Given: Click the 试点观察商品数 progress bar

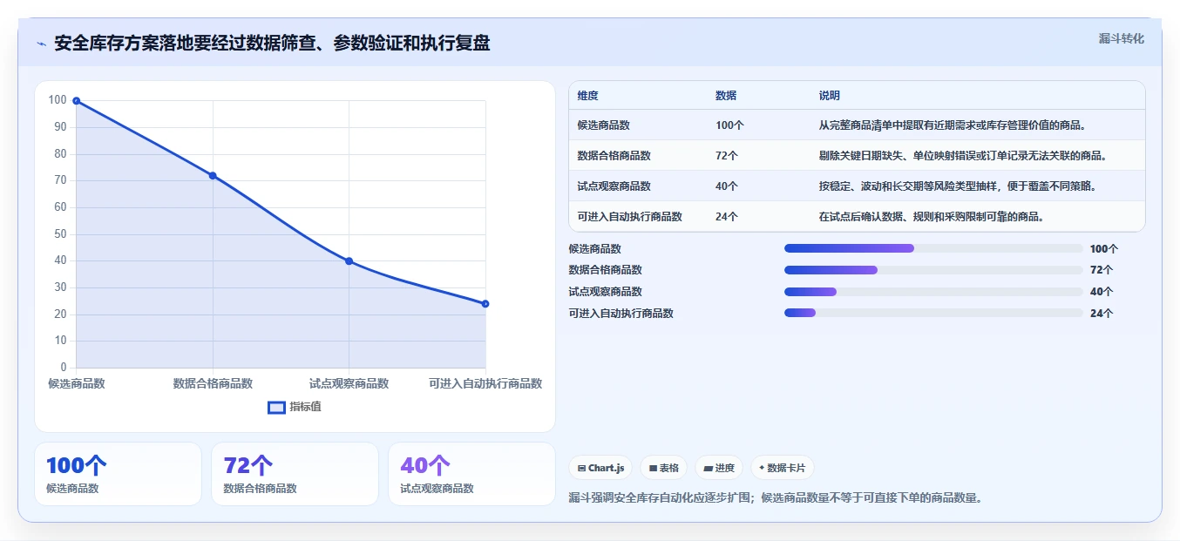Looking at the screenshot, I should 933,292.
